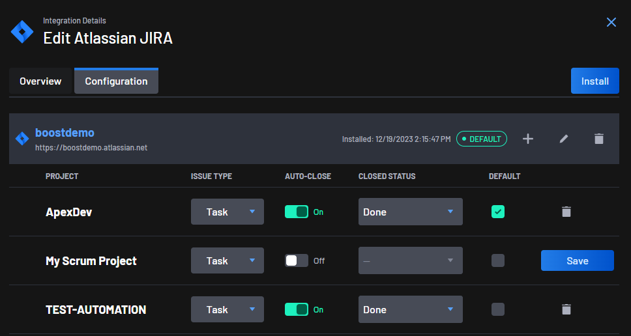The height and width of the screenshot is (336, 631).
Task: Click the Jira logo in the dialog header
Action: 22,31
